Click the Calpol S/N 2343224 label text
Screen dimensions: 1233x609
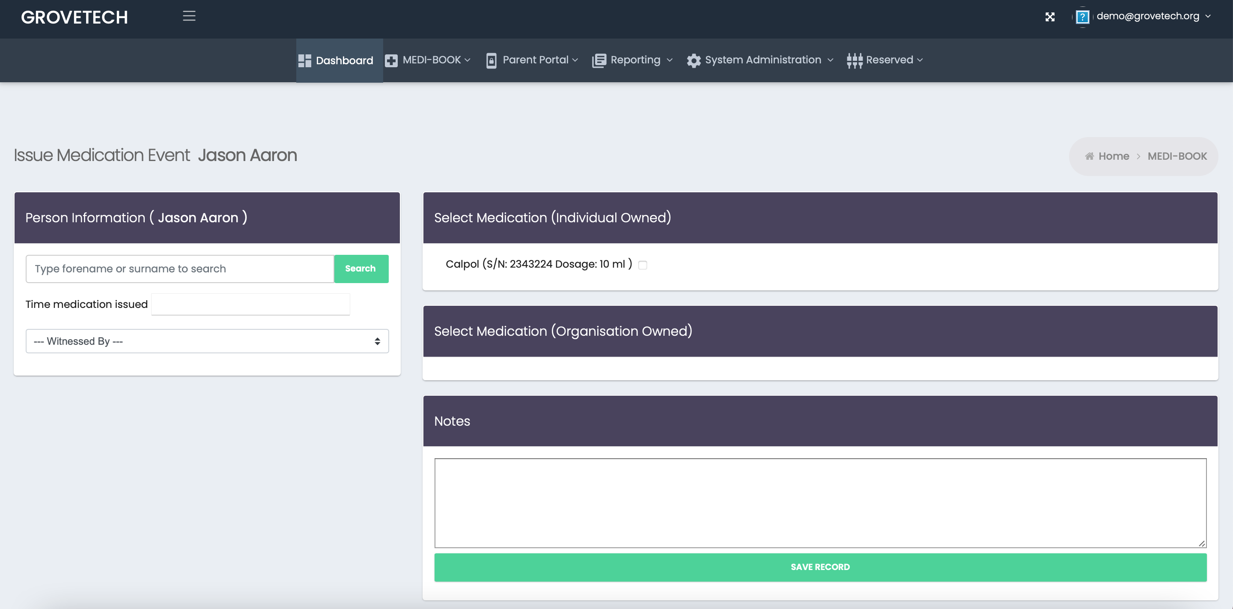pyautogui.click(x=539, y=264)
